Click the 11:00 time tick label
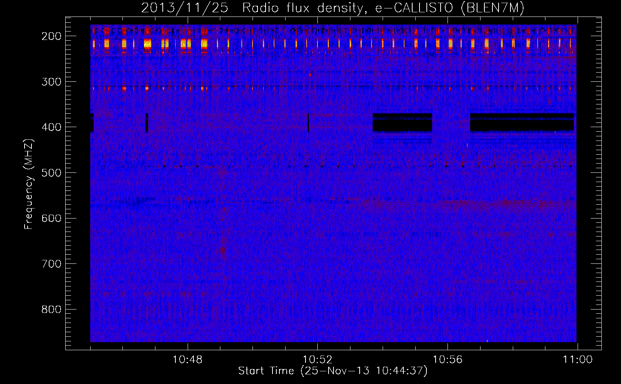The image size is (621, 384). click(x=578, y=360)
